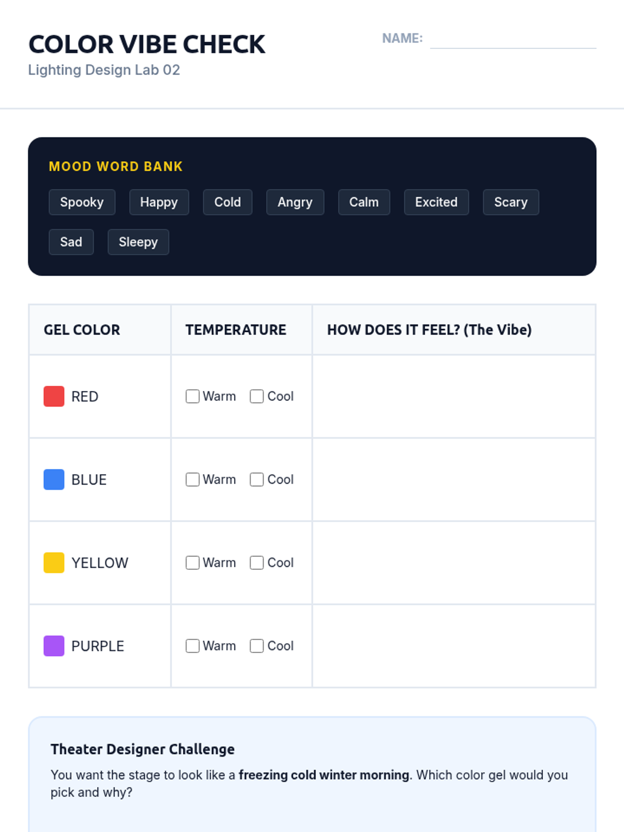The image size is (624, 832).
Task: Click the yellow gel color swatch
Action: (x=54, y=563)
